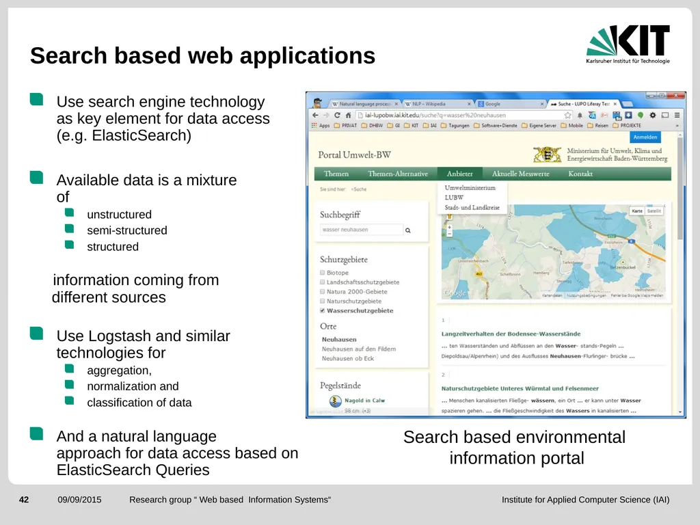Open the Nagold in Calw link

[364, 401]
